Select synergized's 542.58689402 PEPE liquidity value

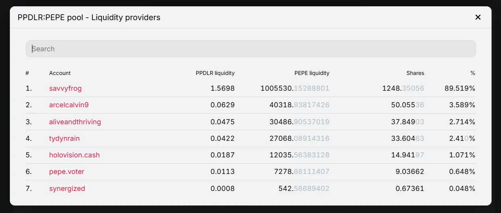[304, 189]
